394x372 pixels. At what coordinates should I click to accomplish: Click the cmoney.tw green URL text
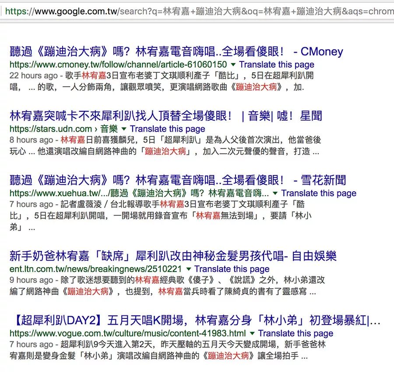click(x=118, y=64)
